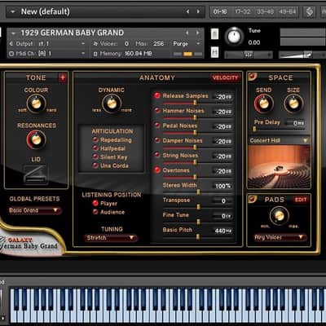326x326 pixels.
Task: Click the previous preset arrow beside New (default)
Action: pyautogui.click(x=187, y=11)
